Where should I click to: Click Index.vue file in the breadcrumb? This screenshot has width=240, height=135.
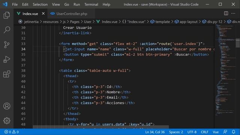coord(107,22)
